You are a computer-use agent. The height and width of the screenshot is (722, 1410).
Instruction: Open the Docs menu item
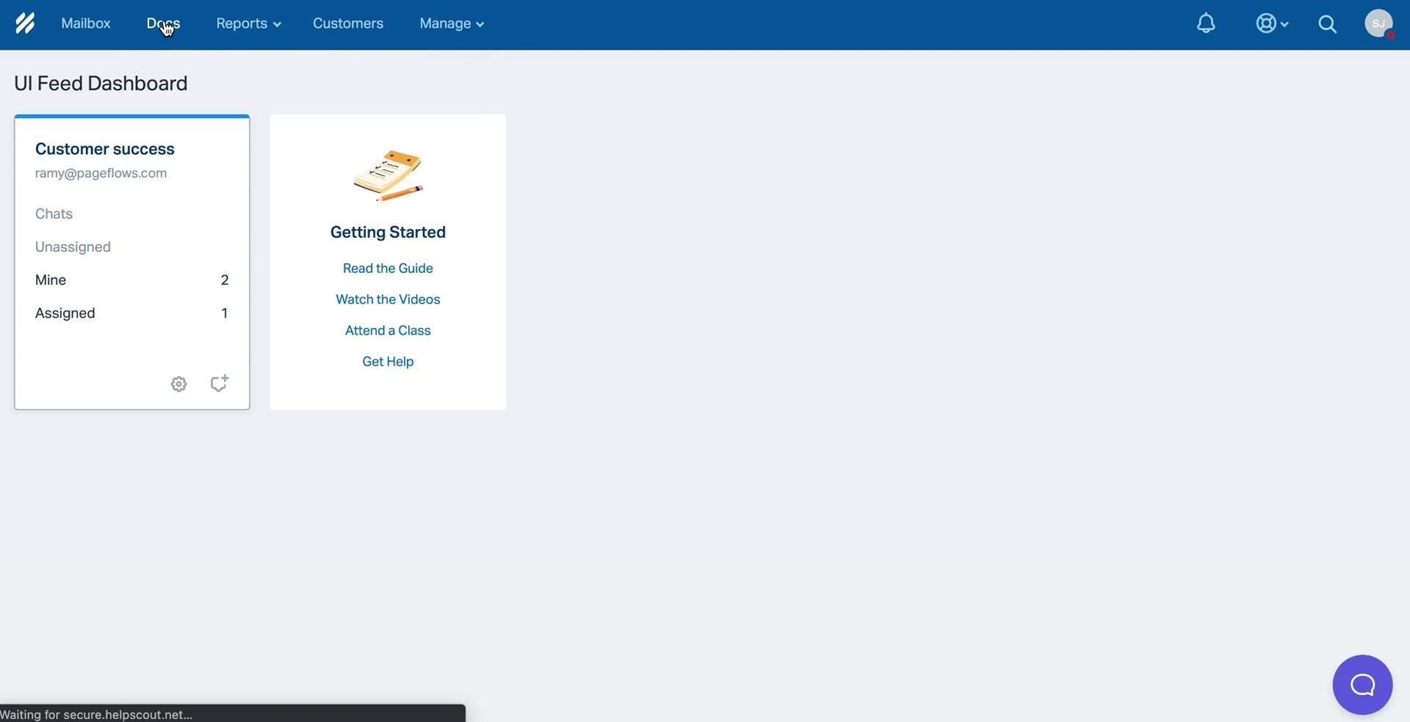point(163,23)
